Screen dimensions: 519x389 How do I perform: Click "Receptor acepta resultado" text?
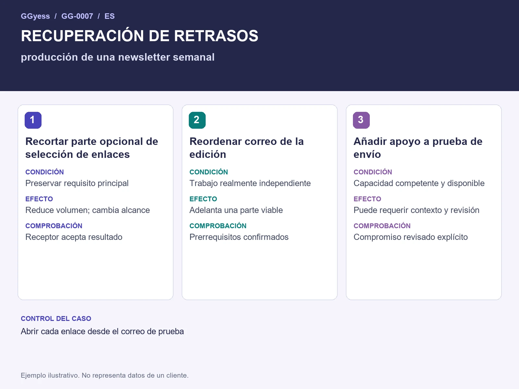pos(74,237)
